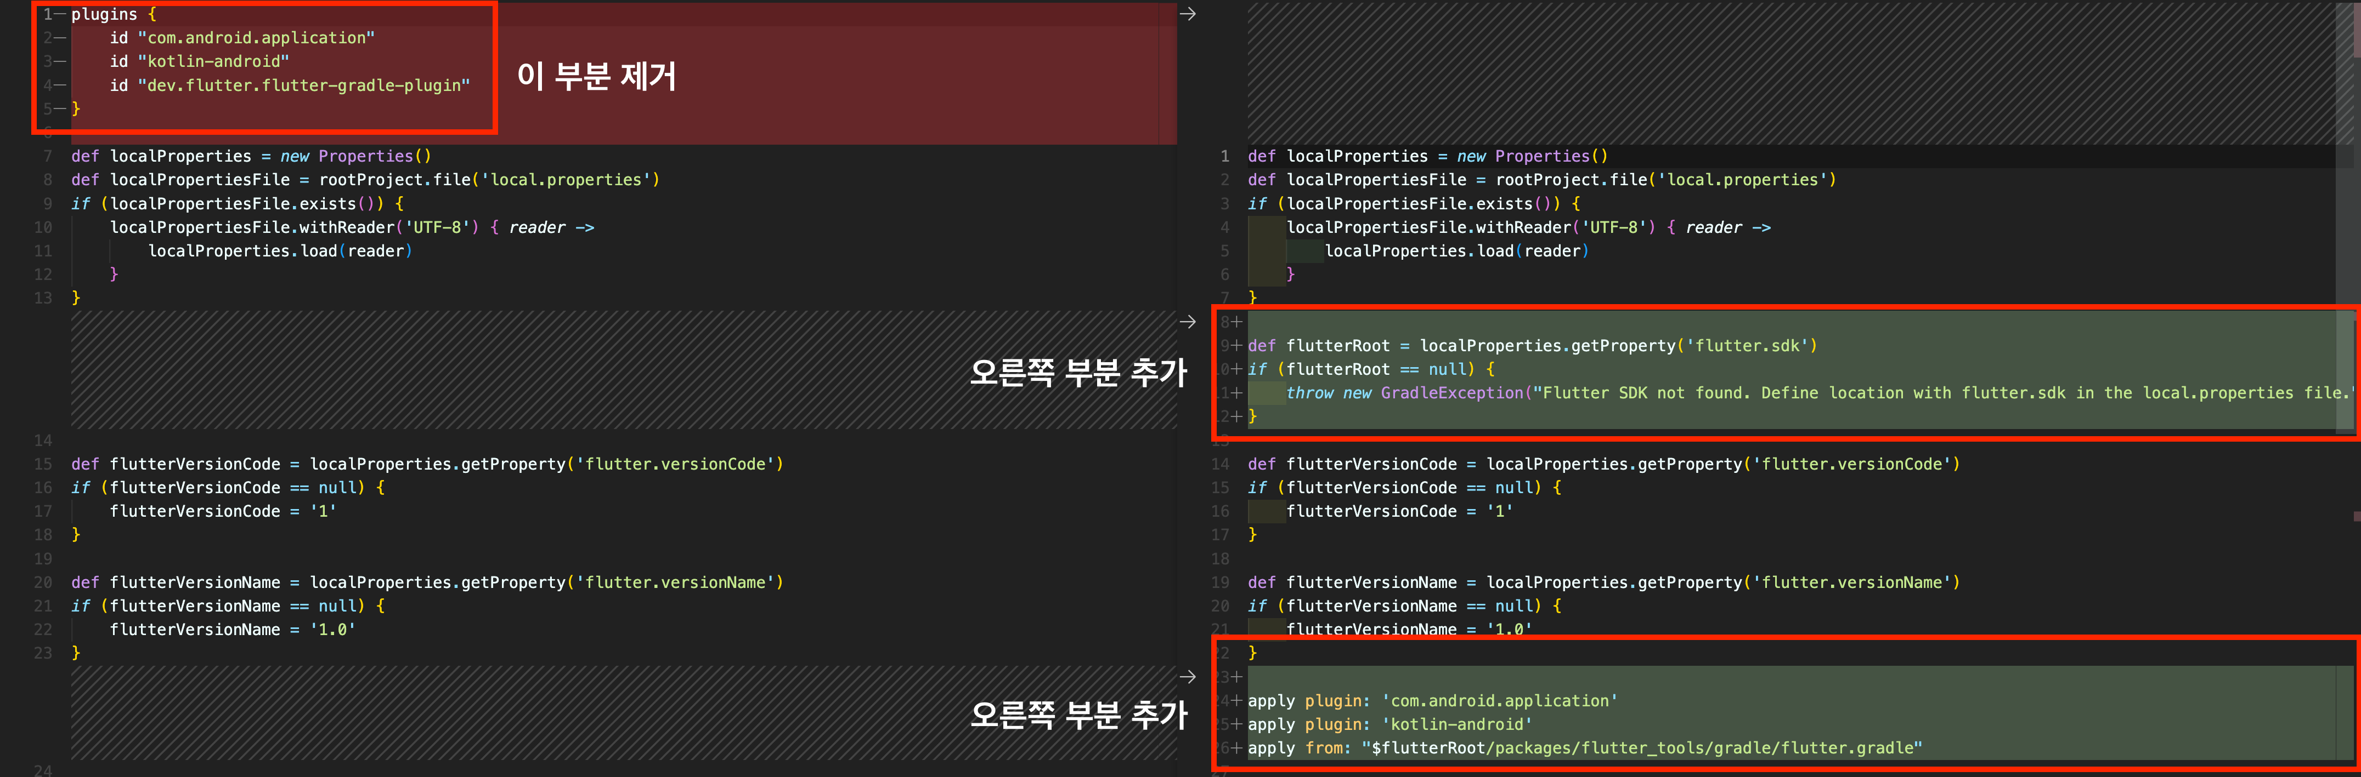Click line number 14 in the right editor
This screenshot has width=2361, height=777.
pos(1220,464)
